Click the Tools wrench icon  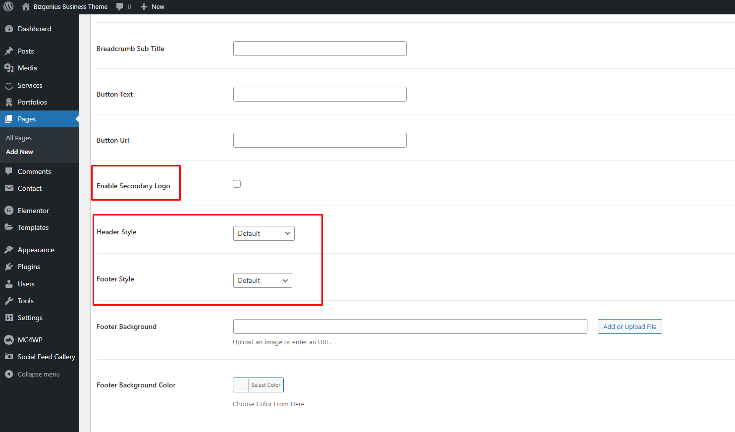pos(9,301)
